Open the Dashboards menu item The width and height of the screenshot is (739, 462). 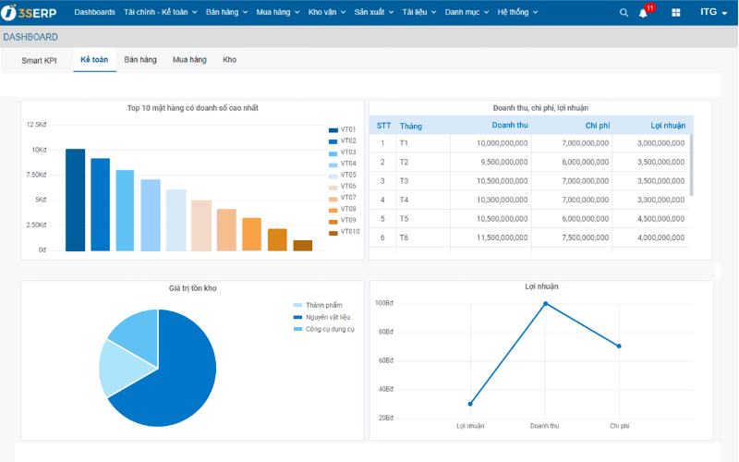[95, 12]
